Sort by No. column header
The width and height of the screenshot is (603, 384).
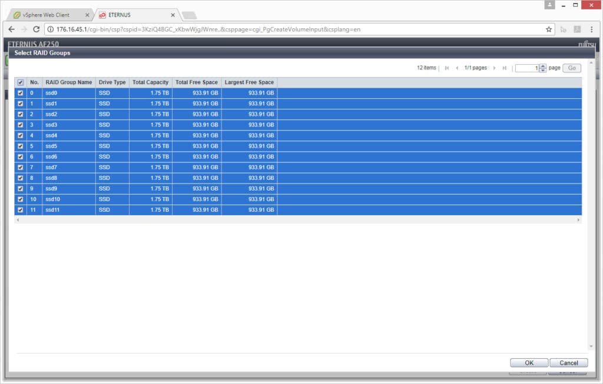click(34, 82)
